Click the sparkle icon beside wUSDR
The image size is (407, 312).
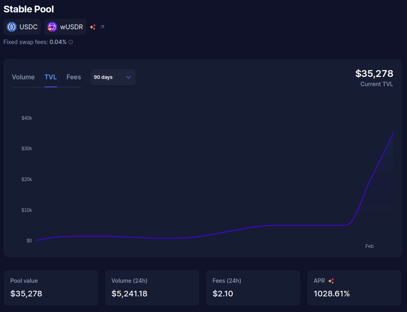click(93, 27)
